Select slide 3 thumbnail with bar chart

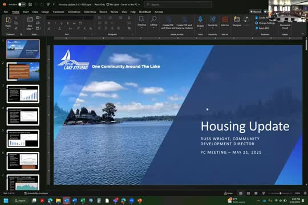23,94
